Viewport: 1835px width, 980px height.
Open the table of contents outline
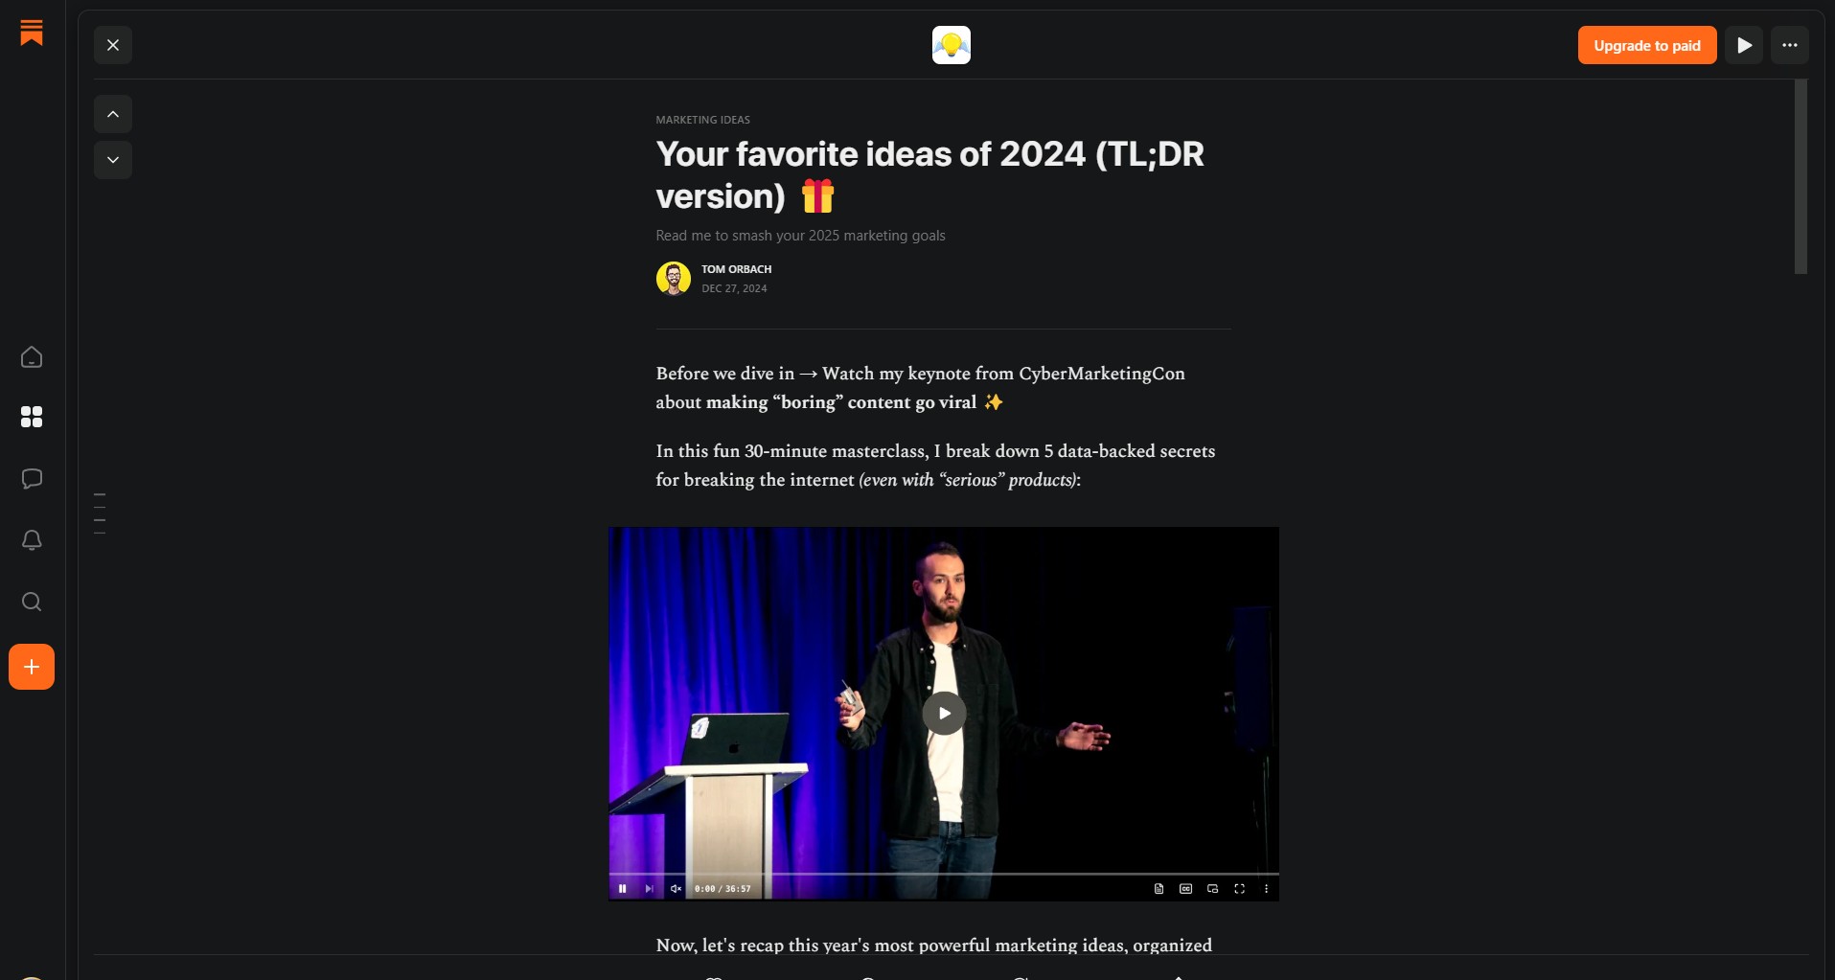point(100,513)
